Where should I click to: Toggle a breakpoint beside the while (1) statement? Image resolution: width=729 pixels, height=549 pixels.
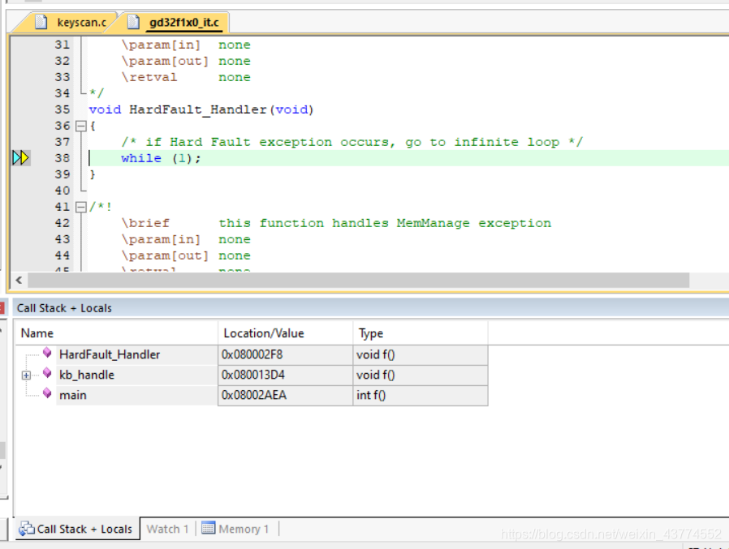click(x=20, y=157)
